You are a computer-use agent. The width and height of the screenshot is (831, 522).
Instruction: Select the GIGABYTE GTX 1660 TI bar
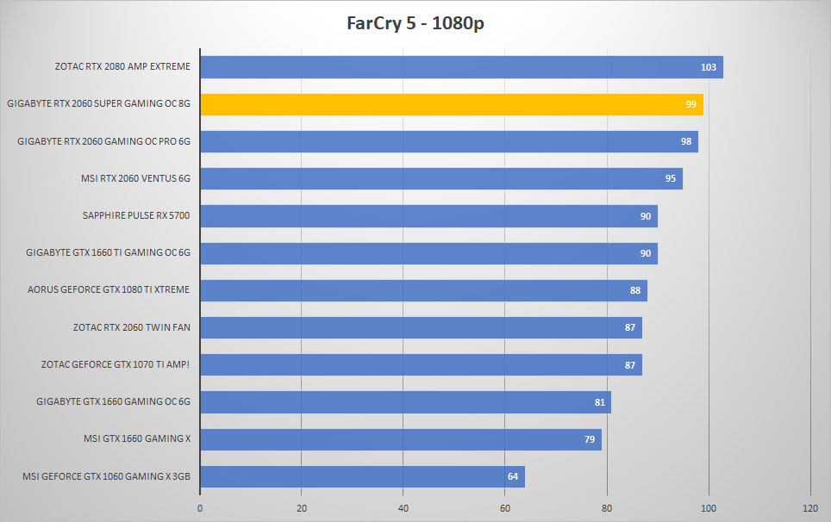click(x=429, y=253)
